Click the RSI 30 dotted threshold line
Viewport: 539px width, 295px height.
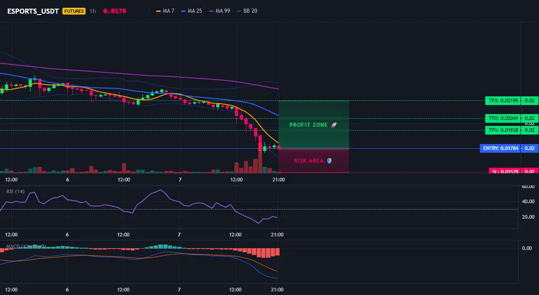tap(259, 210)
